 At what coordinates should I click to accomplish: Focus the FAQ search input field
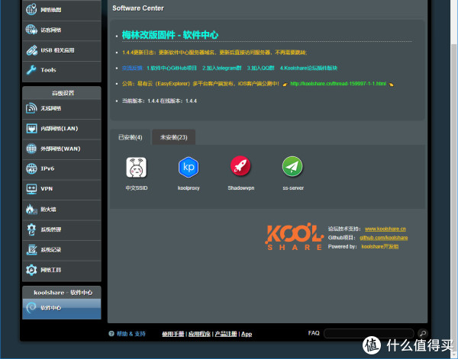369,333
